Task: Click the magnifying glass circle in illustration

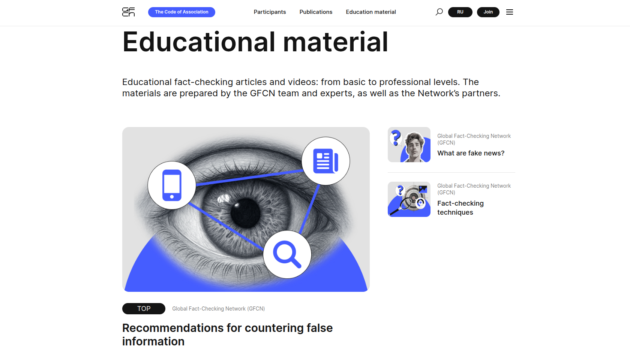Action: tap(287, 254)
